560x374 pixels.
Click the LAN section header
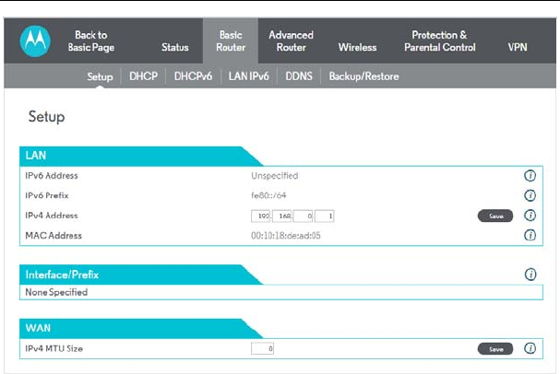[x=141, y=156]
